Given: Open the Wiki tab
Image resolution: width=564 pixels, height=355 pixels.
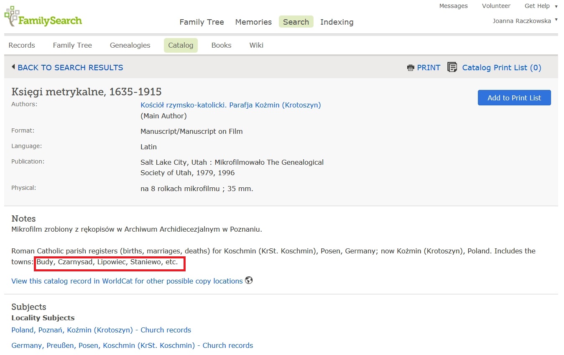Looking at the screenshot, I should (256, 45).
